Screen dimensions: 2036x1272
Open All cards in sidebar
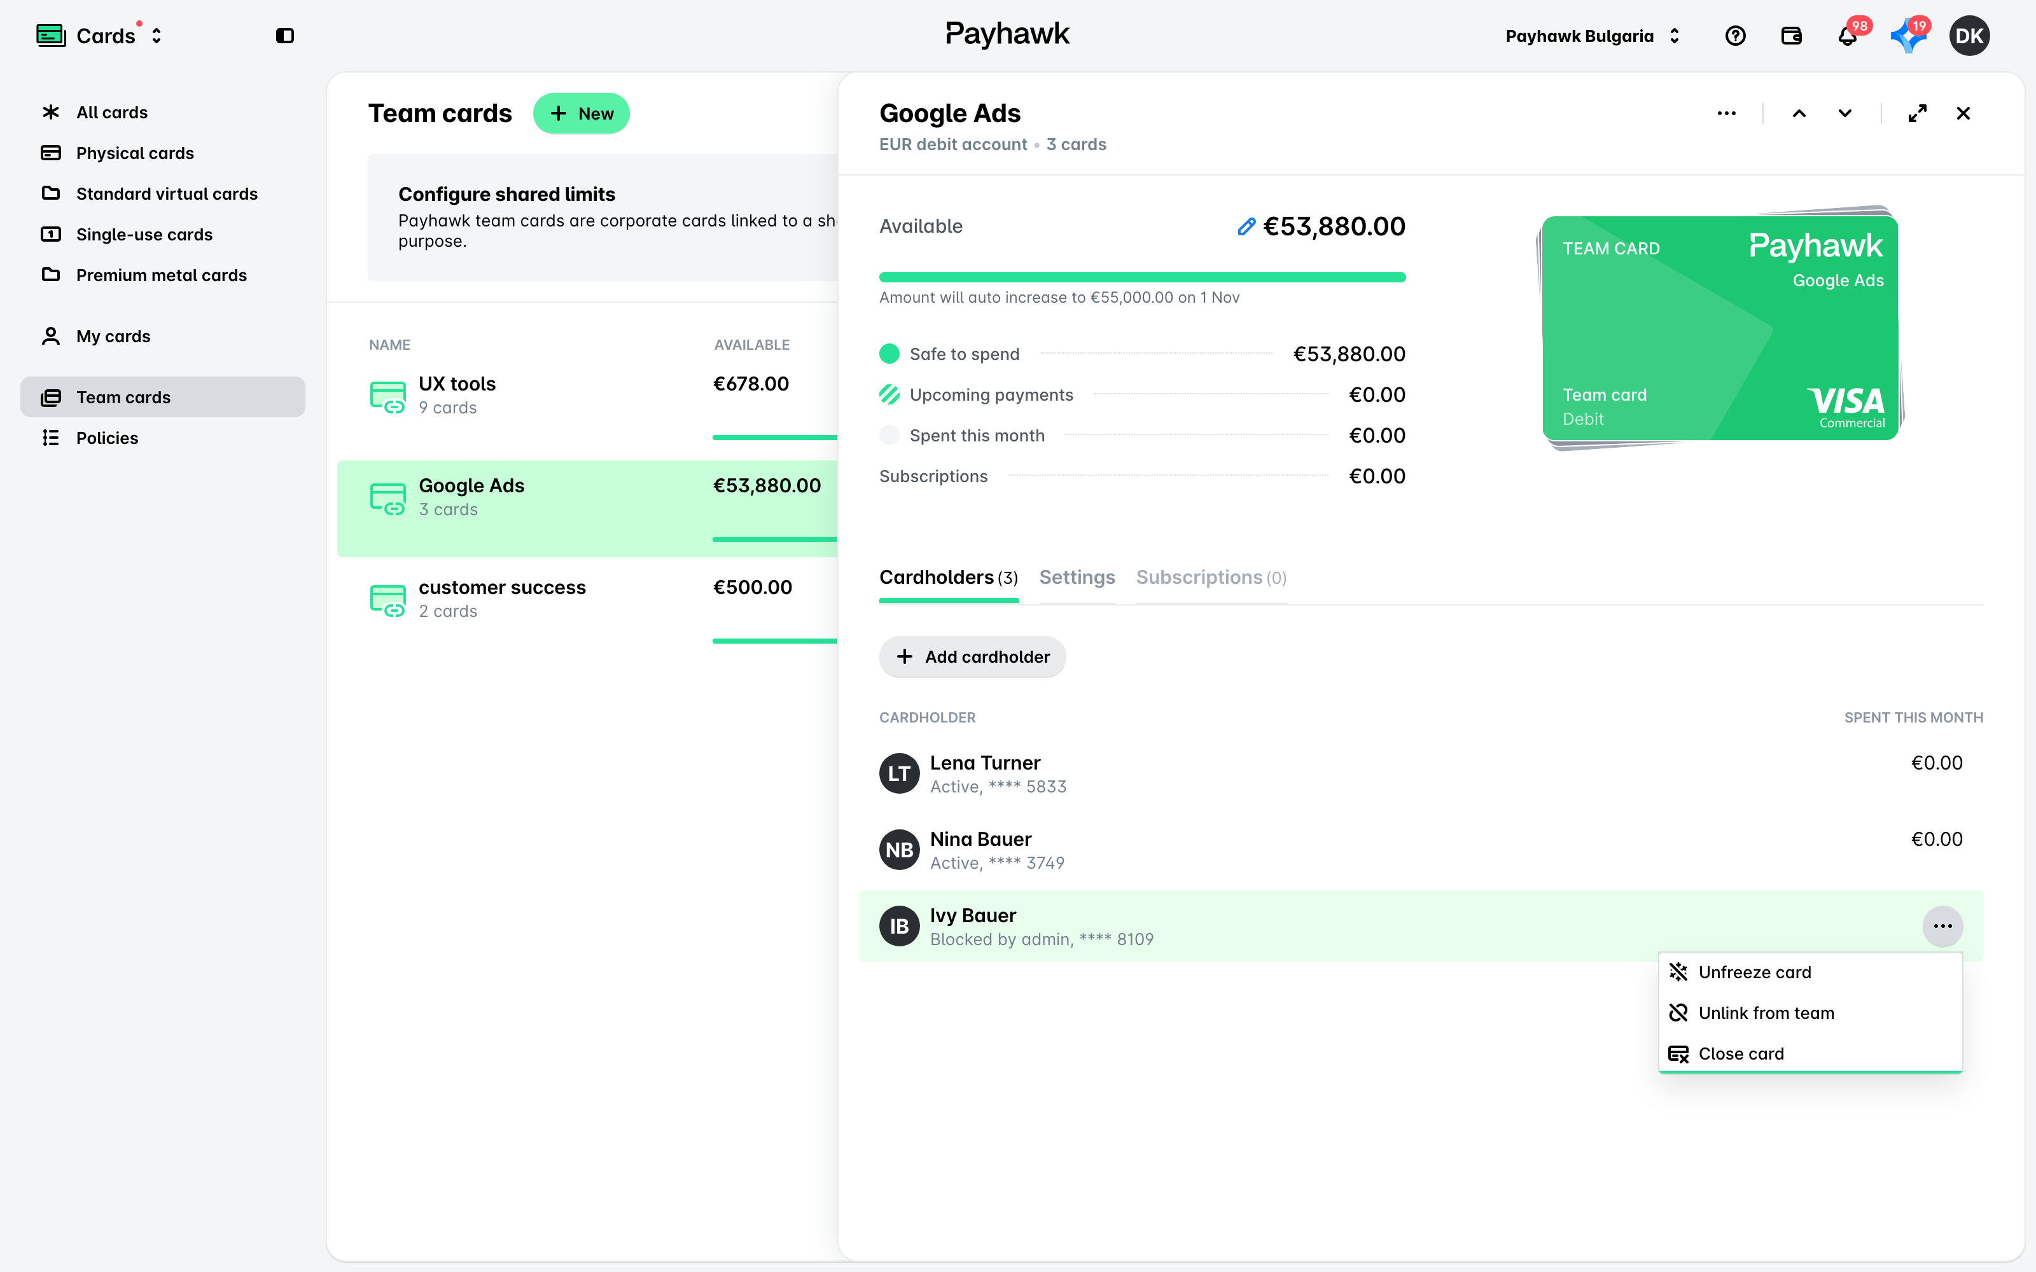(x=162, y=113)
